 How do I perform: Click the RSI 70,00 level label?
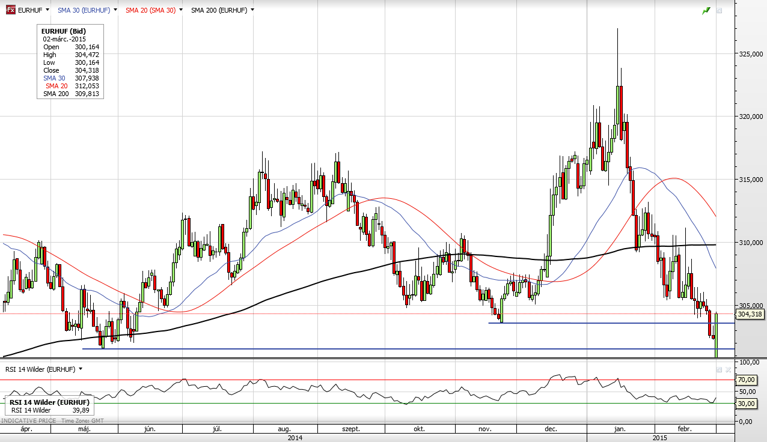pos(747,380)
